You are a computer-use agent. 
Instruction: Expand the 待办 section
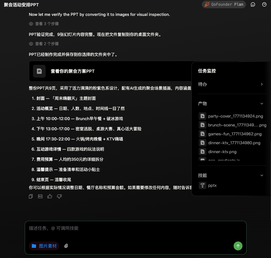262,84
